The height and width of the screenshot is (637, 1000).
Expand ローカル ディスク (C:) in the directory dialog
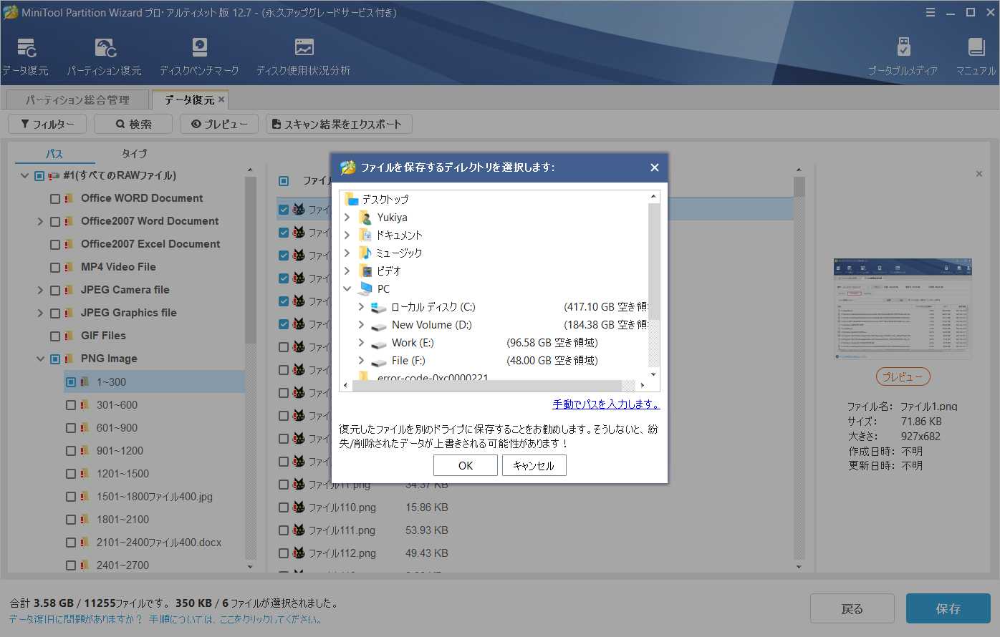pos(361,306)
